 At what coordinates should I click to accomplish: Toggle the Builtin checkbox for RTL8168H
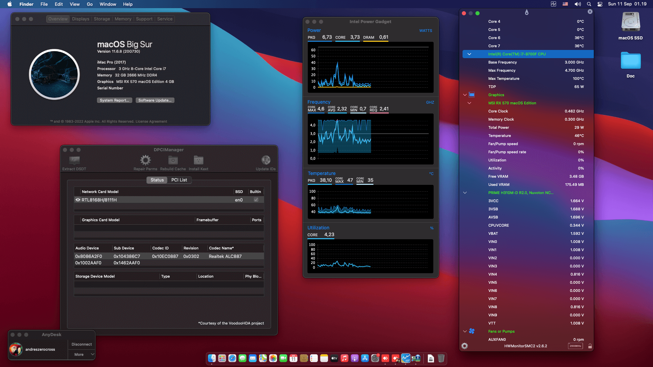pos(256,200)
